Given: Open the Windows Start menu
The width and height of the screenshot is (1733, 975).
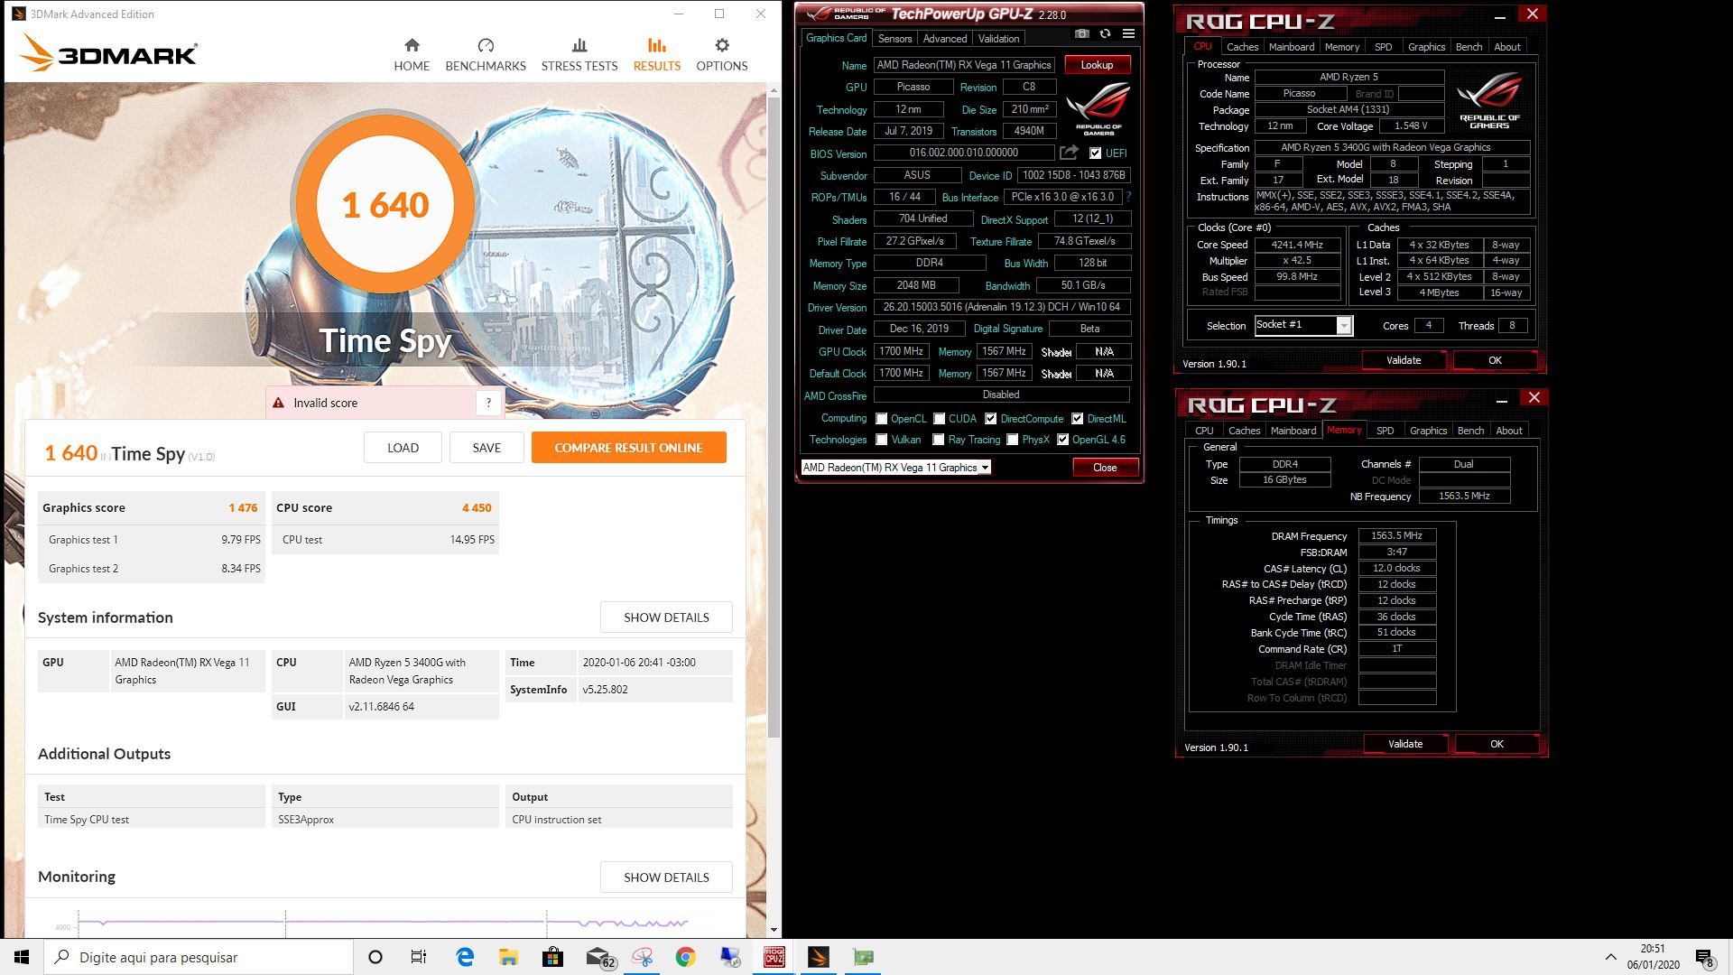Looking at the screenshot, I should [x=22, y=957].
